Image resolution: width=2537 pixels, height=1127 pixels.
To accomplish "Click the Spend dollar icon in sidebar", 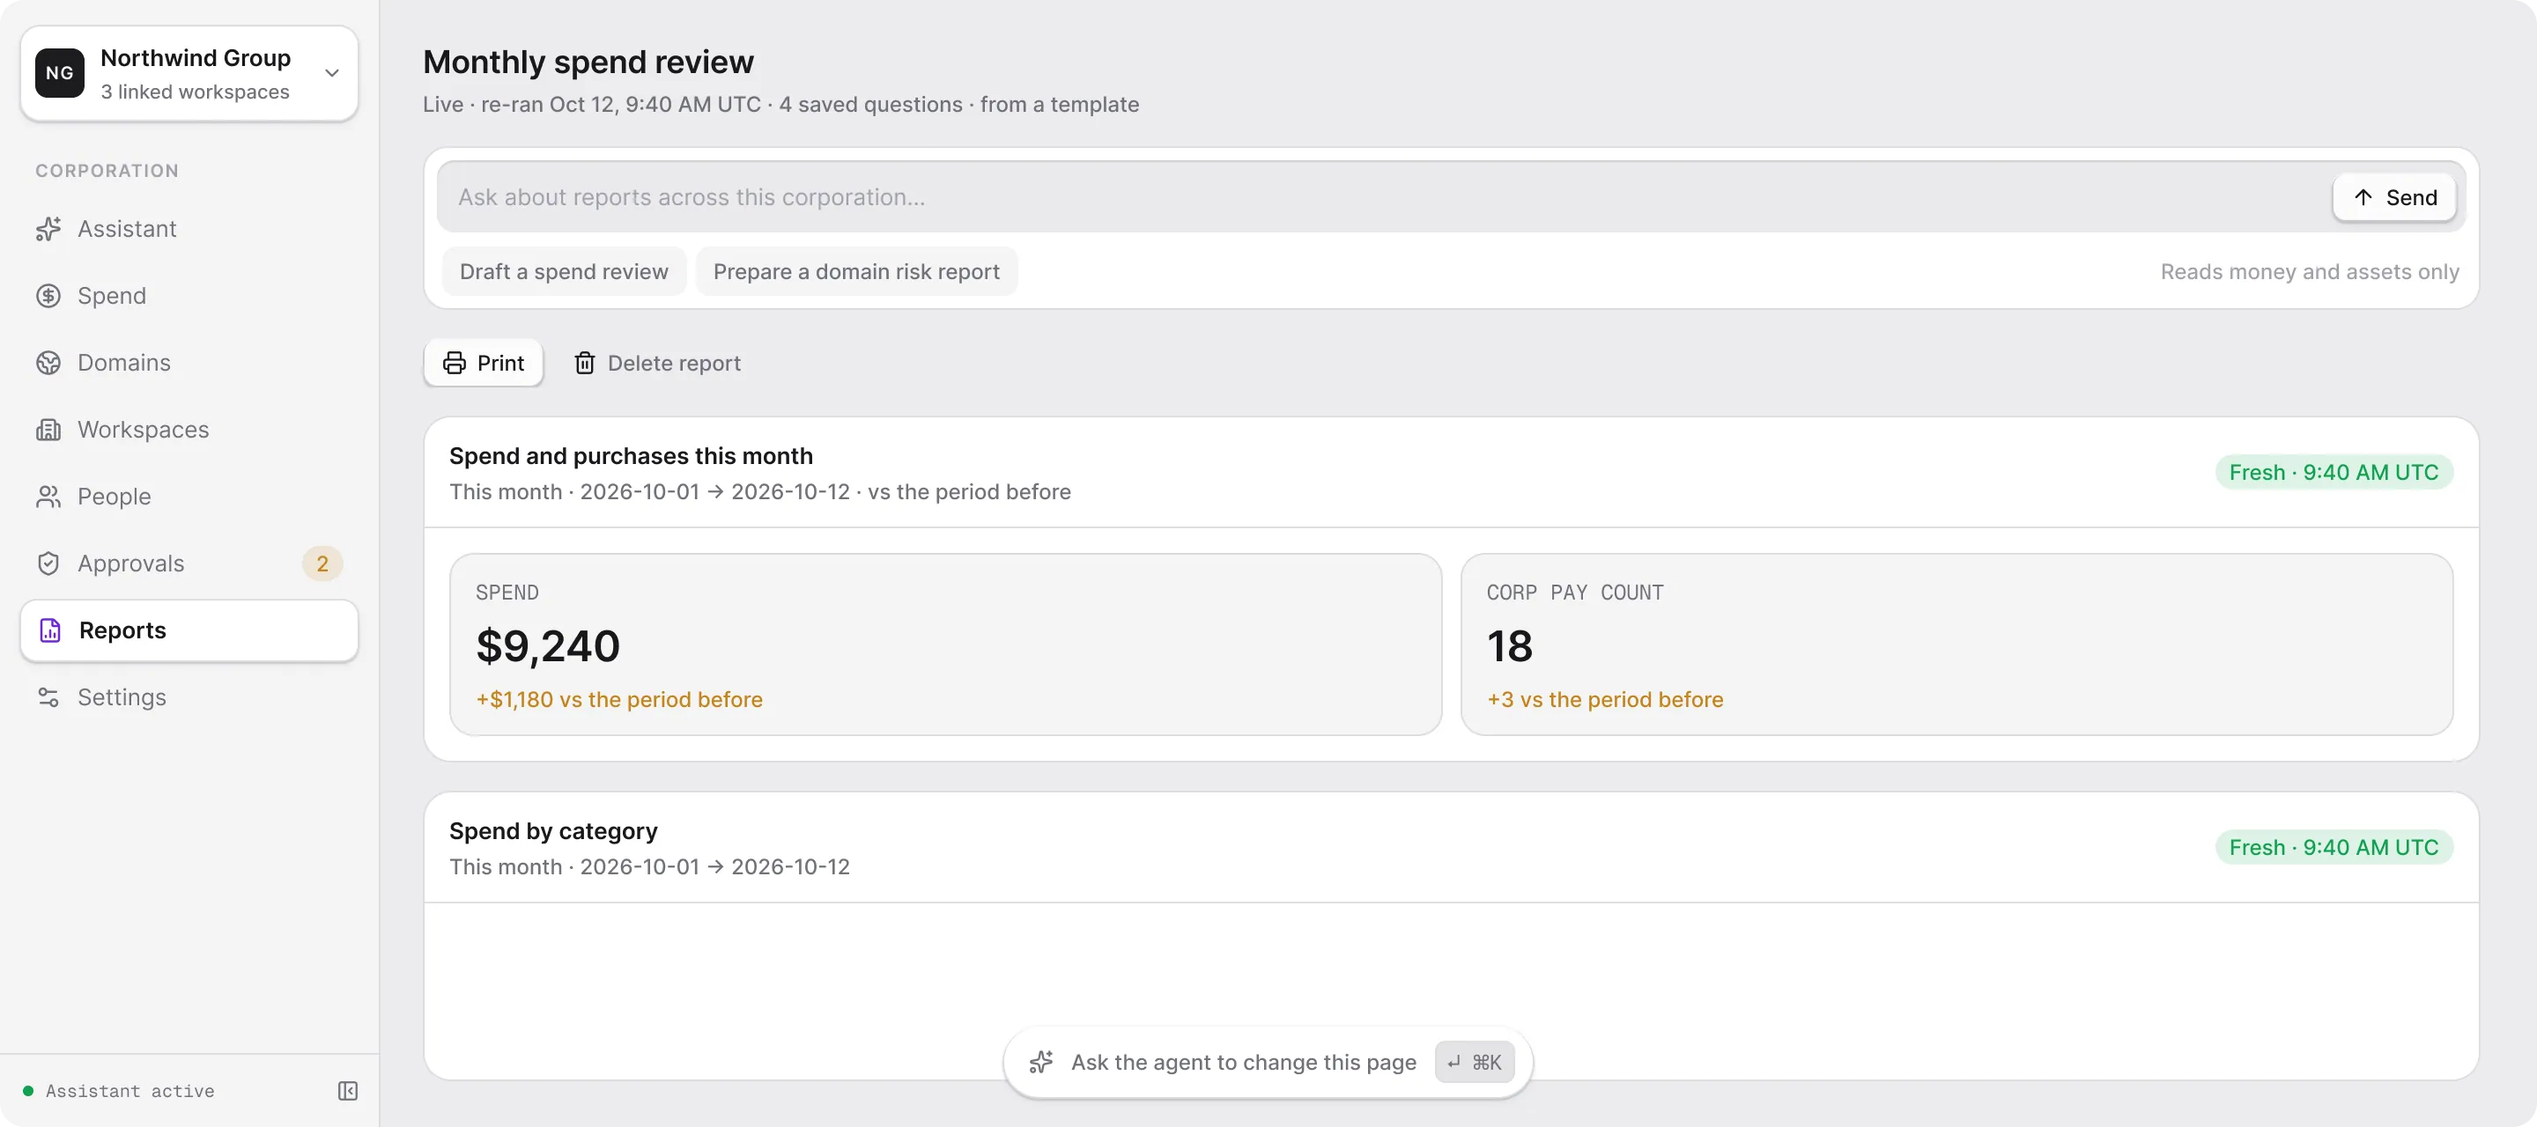I will tap(48, 296).
